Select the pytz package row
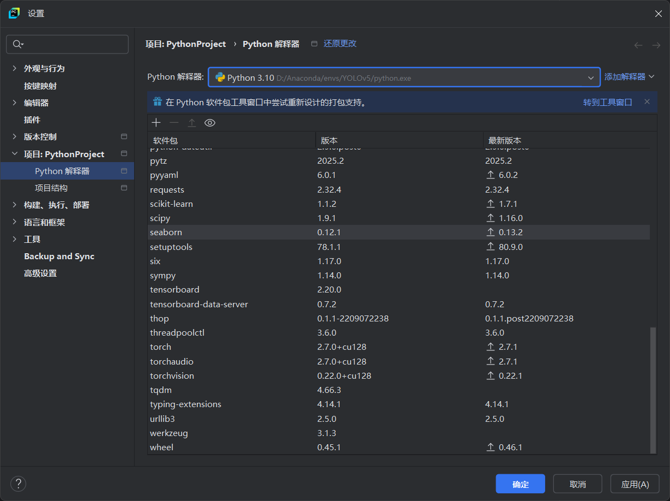Image resolution: width=670 pixels, height=501 pixels. point(399,161)
